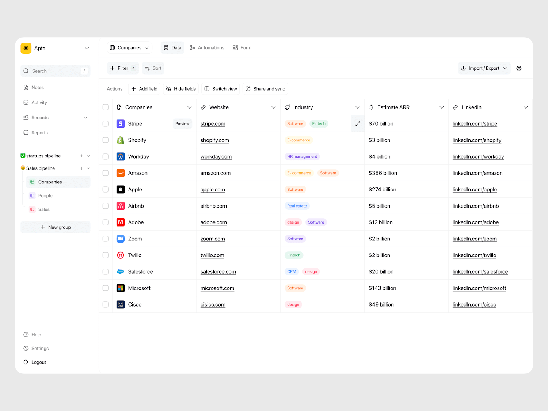Screen dimensions: 548x411
Task: Check the Amazon row checkbox
Action: click(x=106, y=173)
